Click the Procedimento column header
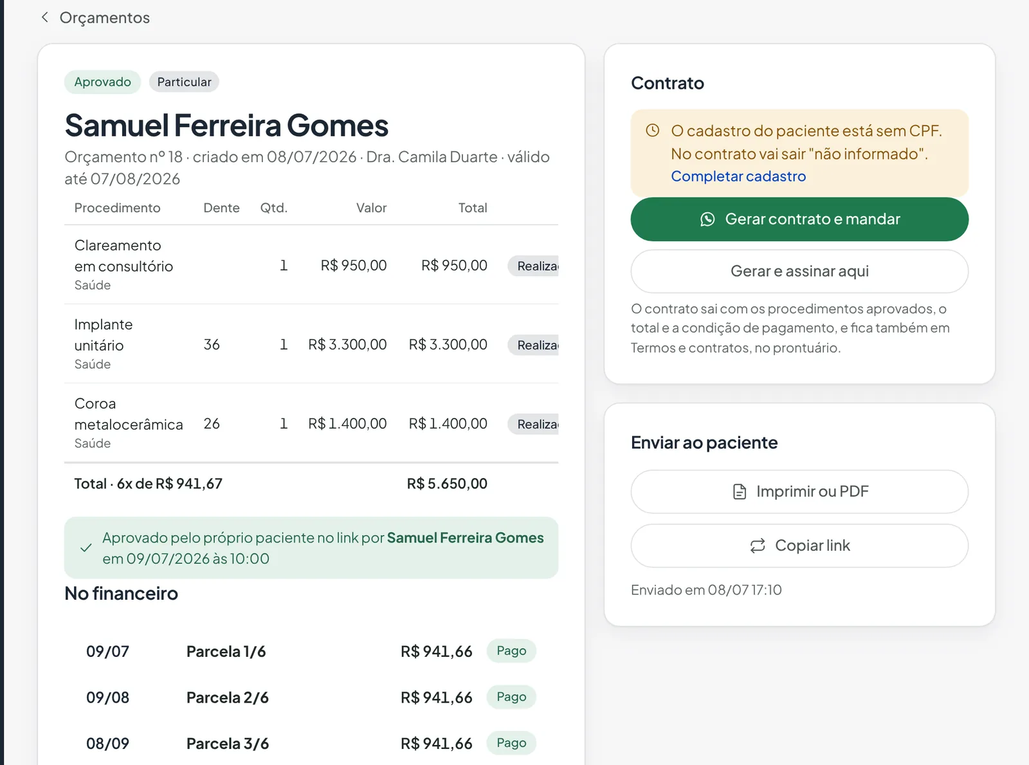This screenshot has height=765, width=1029. pyautogui.click(x=118, y=208)
